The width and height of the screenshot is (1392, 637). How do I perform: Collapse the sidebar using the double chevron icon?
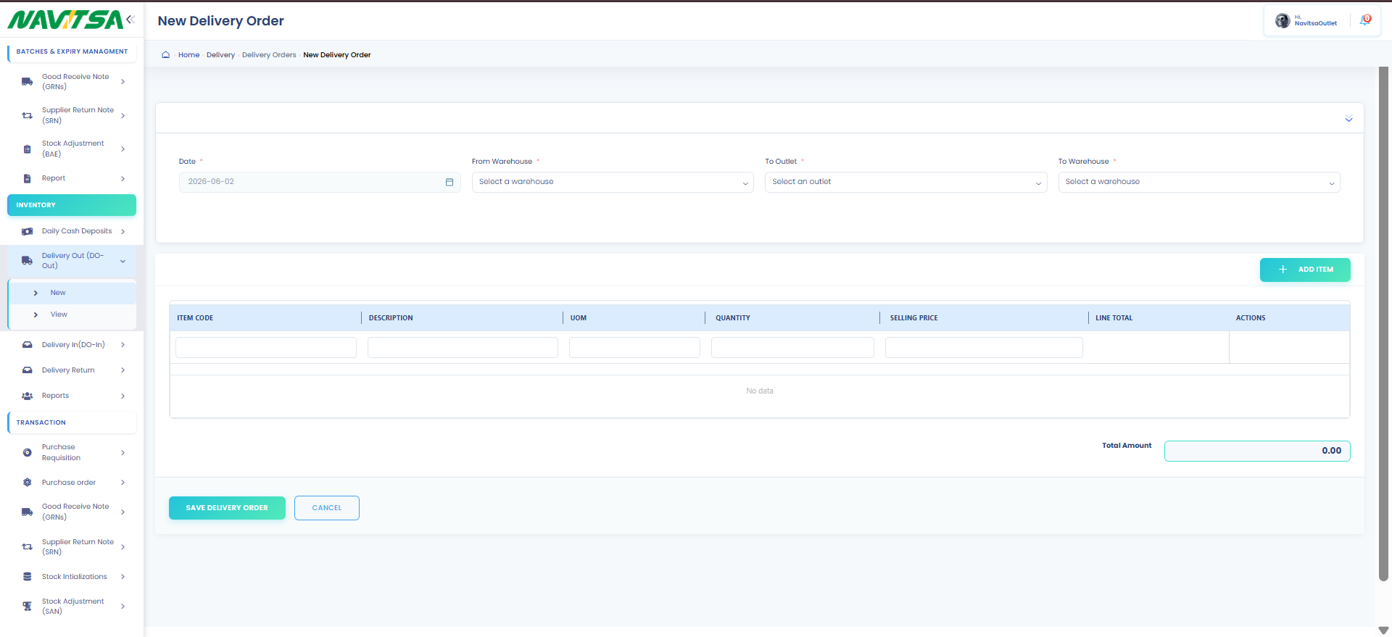pyautogui.click(x=130, y=20)
